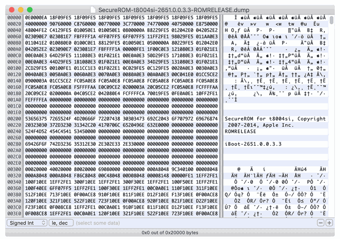Open the Signed Int type dropdown
Screen dimensions: 340x239
pos(27,223)
